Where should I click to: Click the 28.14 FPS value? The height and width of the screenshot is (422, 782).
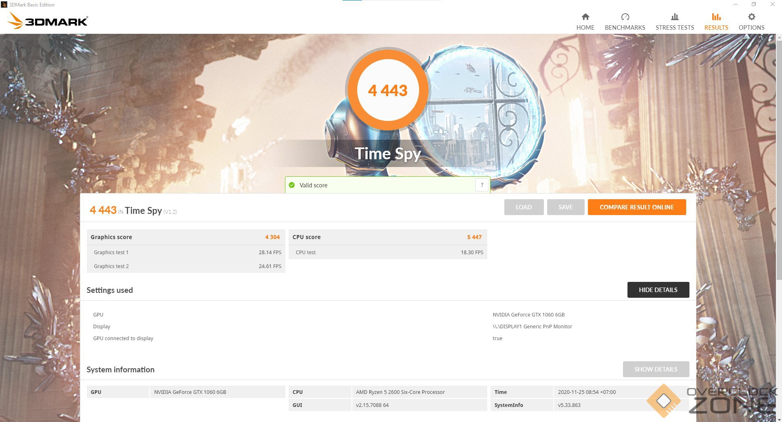pyautogui.click(x=270, y=253)
